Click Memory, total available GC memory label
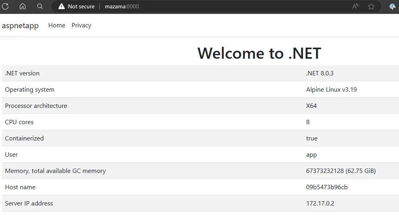Screen dimensions: 399x215 [55, 171]
